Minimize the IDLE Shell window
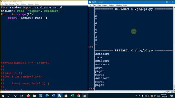This screenshot has height=98, width=175. tap(161, 2)
